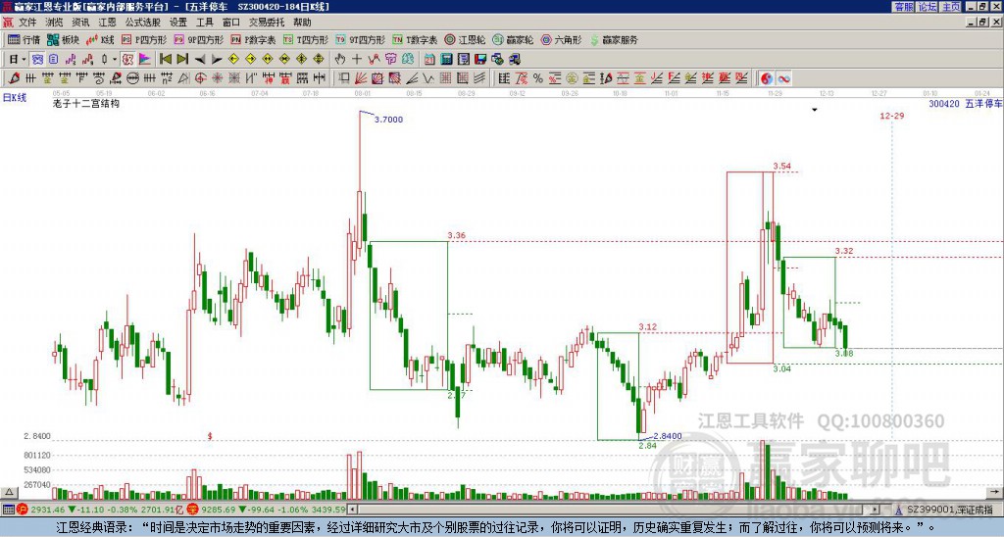Jump to first bar with skip-to-start icon
1004x537 pixels.
click(165, 60)
